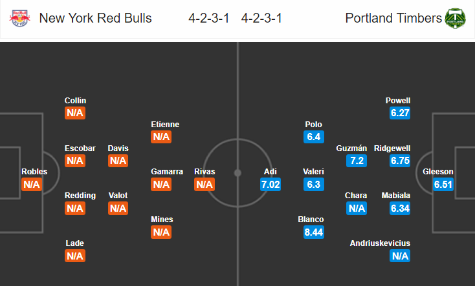Screen dimensions: 475x286
Task: Click the Portland Timbers crest icon
Action: (455, 18)
